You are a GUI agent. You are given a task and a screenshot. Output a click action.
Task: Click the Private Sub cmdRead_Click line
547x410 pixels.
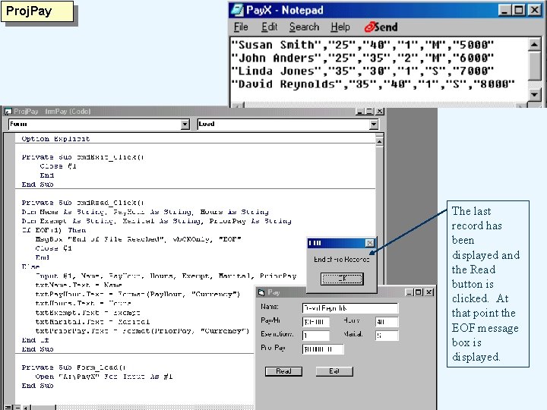click(83, 203)
